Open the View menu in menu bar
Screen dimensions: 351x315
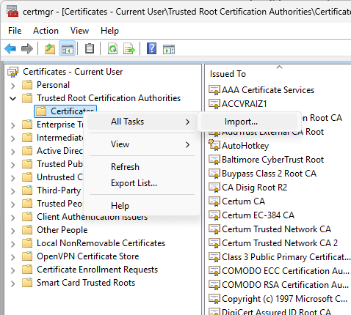pos(79,31)
